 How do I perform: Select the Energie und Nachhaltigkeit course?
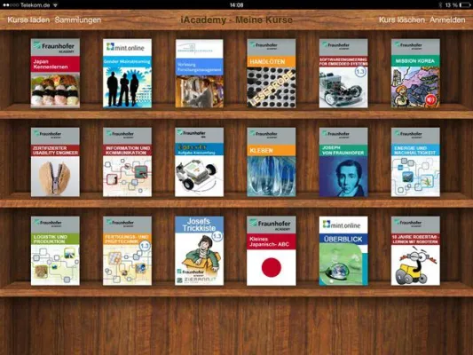point(415,162)
